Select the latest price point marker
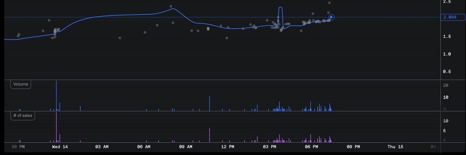 [331, 17]
